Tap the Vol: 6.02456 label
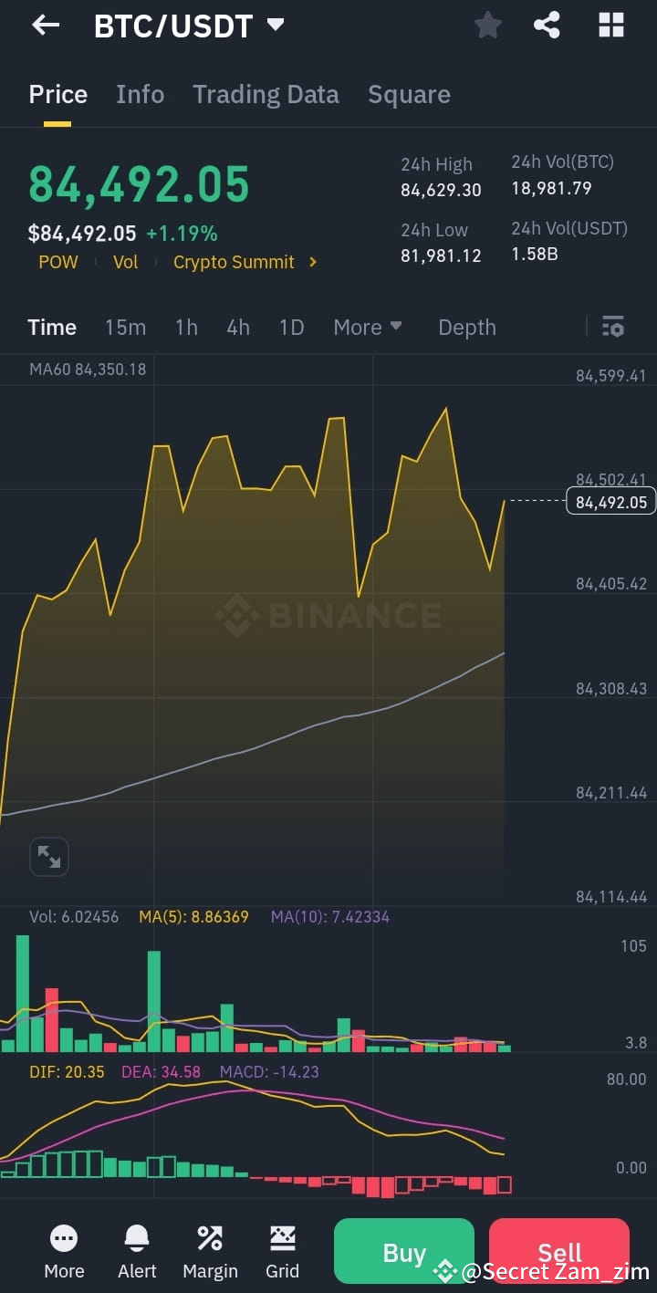 point(74,917)
